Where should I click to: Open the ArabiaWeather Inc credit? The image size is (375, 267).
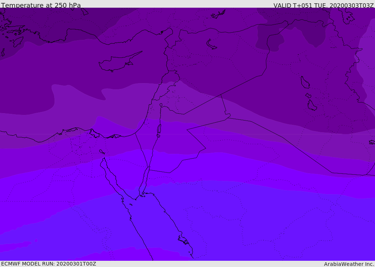(x=349, y=264)
